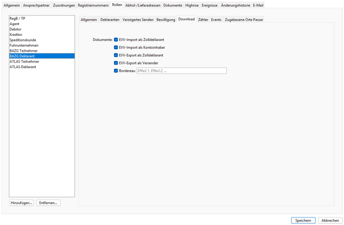Choose the RegB / TP role entry

17,18
